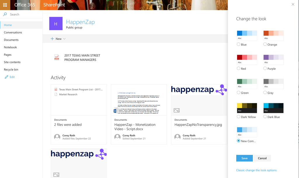Click the Blue theme color swatch preview
This screenshot has width=299, height=178.
point(247,36)
